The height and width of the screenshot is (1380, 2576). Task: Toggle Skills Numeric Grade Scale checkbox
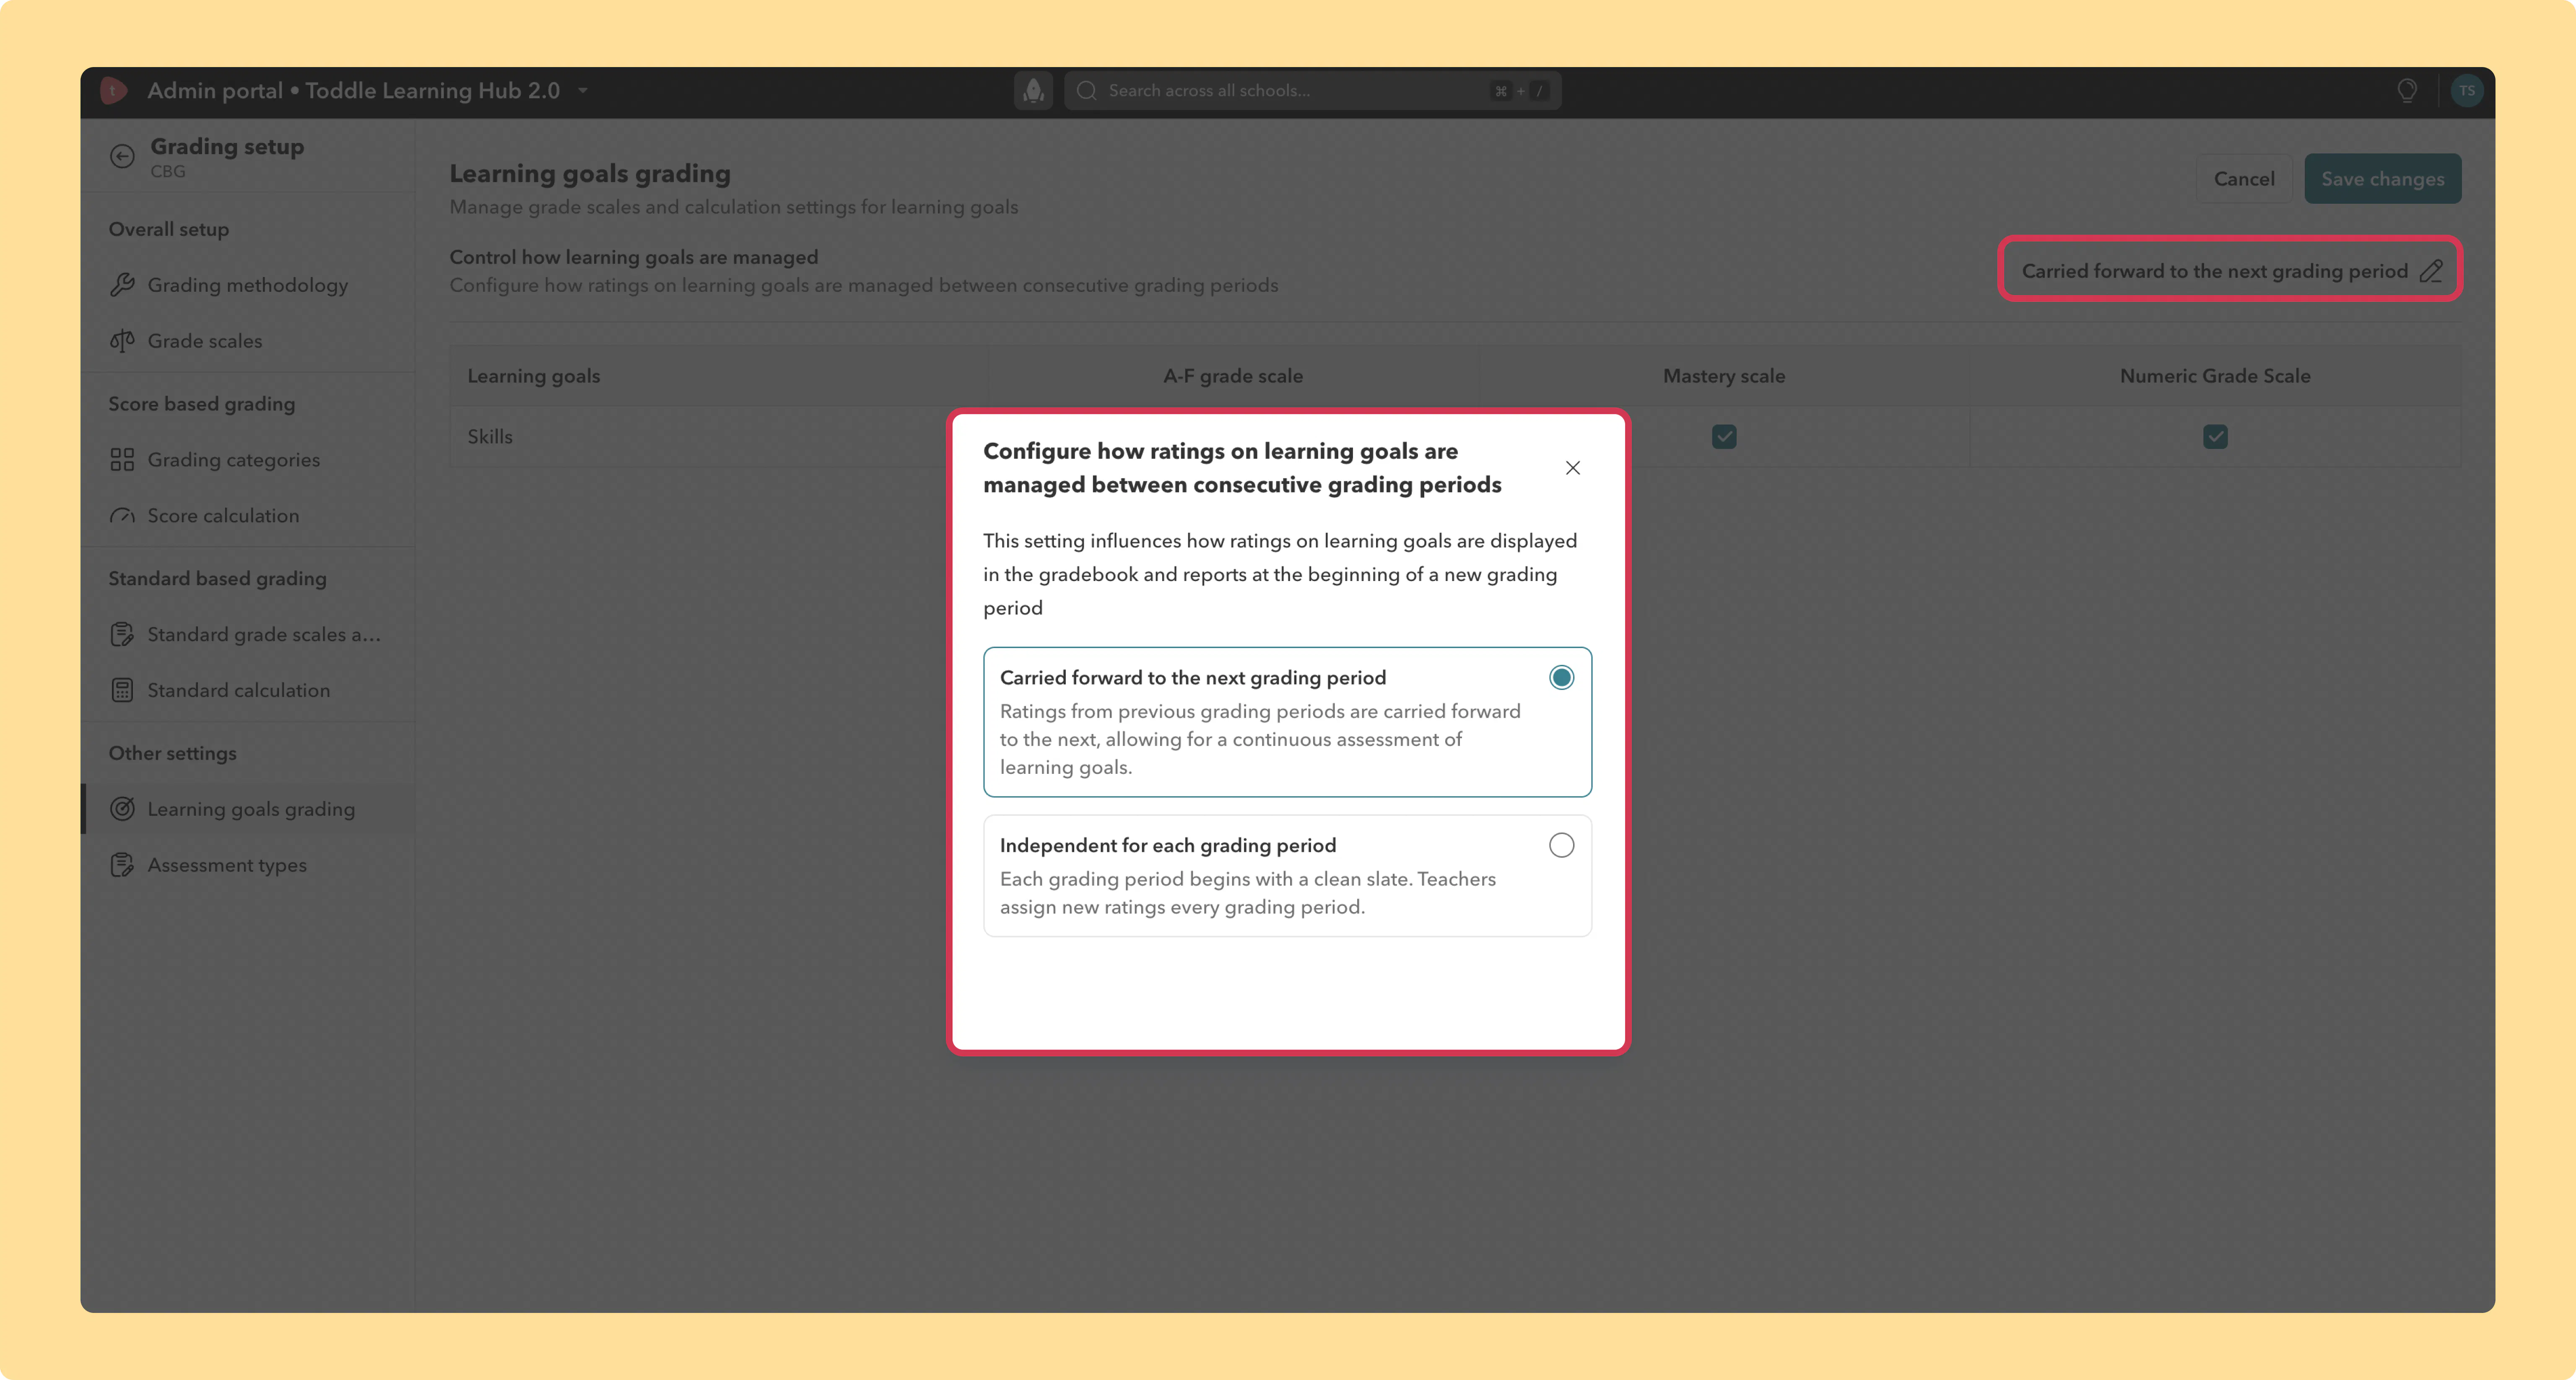(2215, 437)
